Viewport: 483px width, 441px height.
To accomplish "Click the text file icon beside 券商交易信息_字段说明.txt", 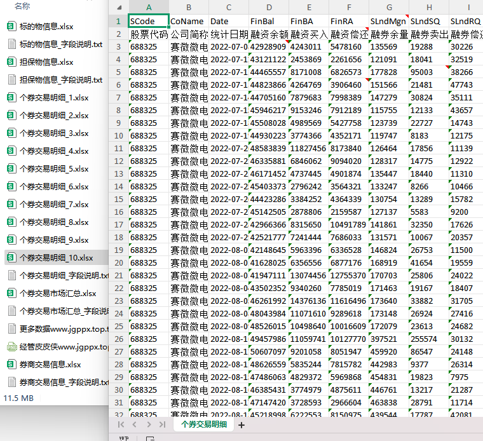I will 11,382.
